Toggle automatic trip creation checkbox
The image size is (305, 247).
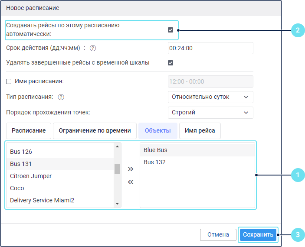pyautogui.click(x=171, y=30)
